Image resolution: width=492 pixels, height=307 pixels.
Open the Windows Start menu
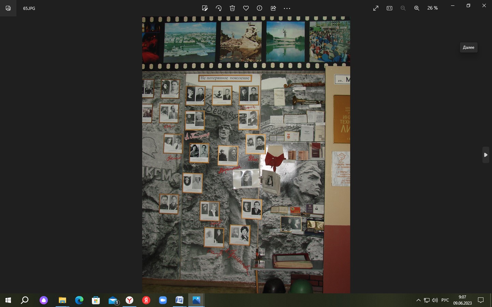pos(8,300)
